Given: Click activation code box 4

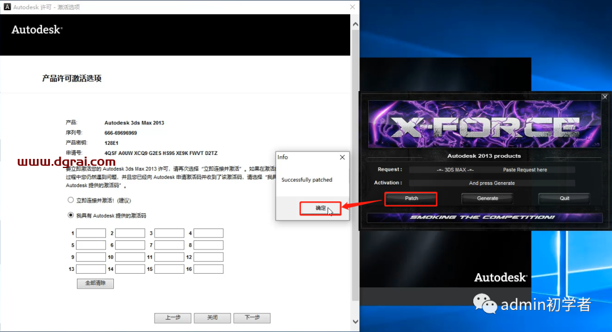Looking at the screenshot, I should [209, 233].
